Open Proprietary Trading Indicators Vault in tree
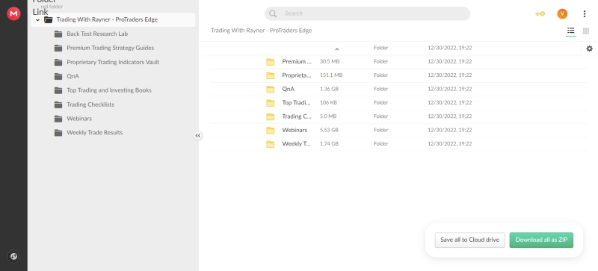Viewport: 598px width, 271px height. [113, 62]
